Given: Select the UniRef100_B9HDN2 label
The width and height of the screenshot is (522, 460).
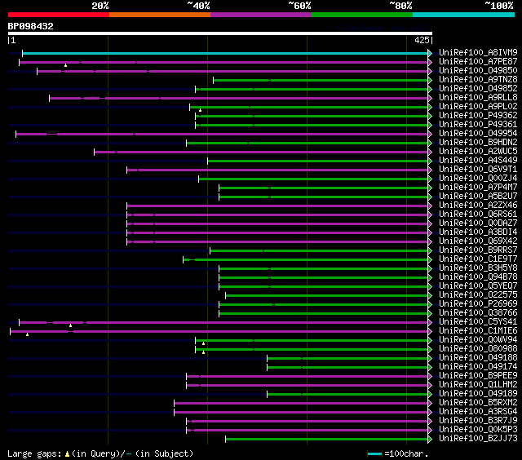Looking at the screenshot, I should [478, 143].
